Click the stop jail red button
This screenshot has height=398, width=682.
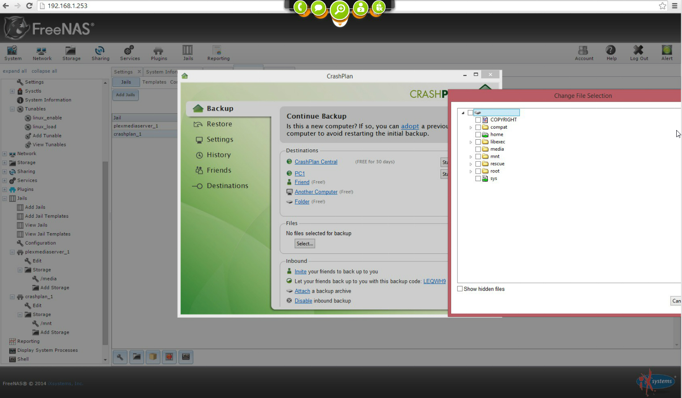[x=169, y=357]
